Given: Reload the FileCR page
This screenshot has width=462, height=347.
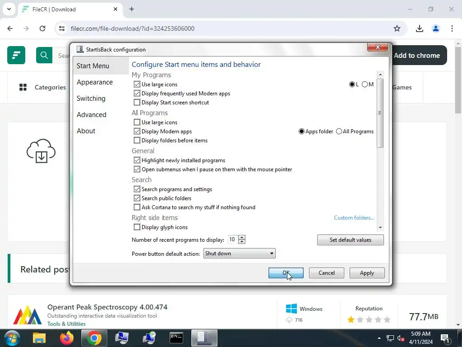Looking at the screenshot, I should pyautogui.click(x=42, y=28).
